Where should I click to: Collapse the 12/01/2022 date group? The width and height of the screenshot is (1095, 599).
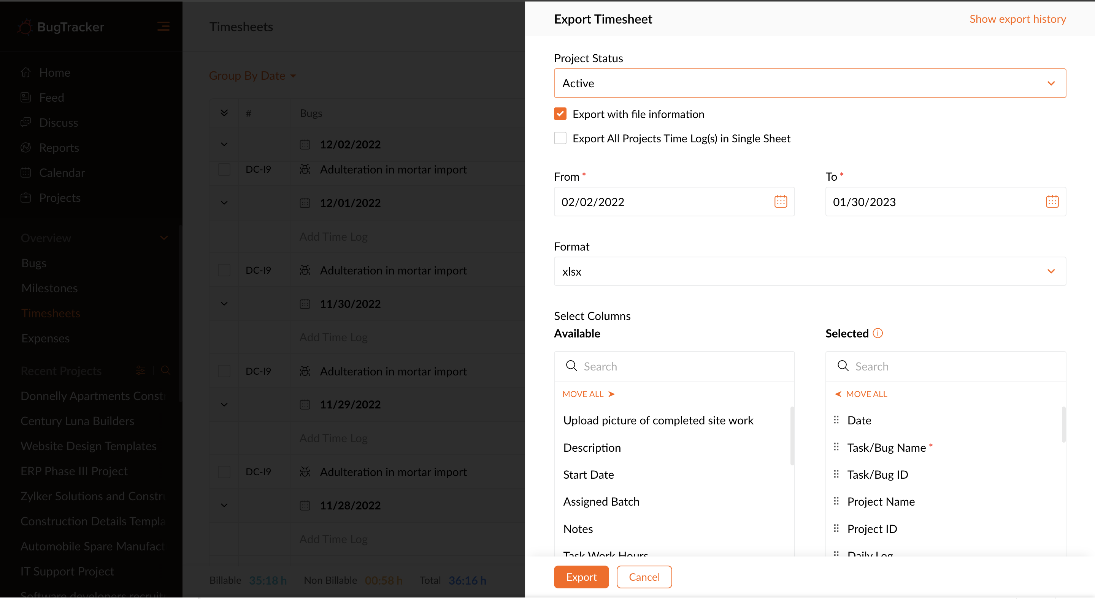click(224, 203)
